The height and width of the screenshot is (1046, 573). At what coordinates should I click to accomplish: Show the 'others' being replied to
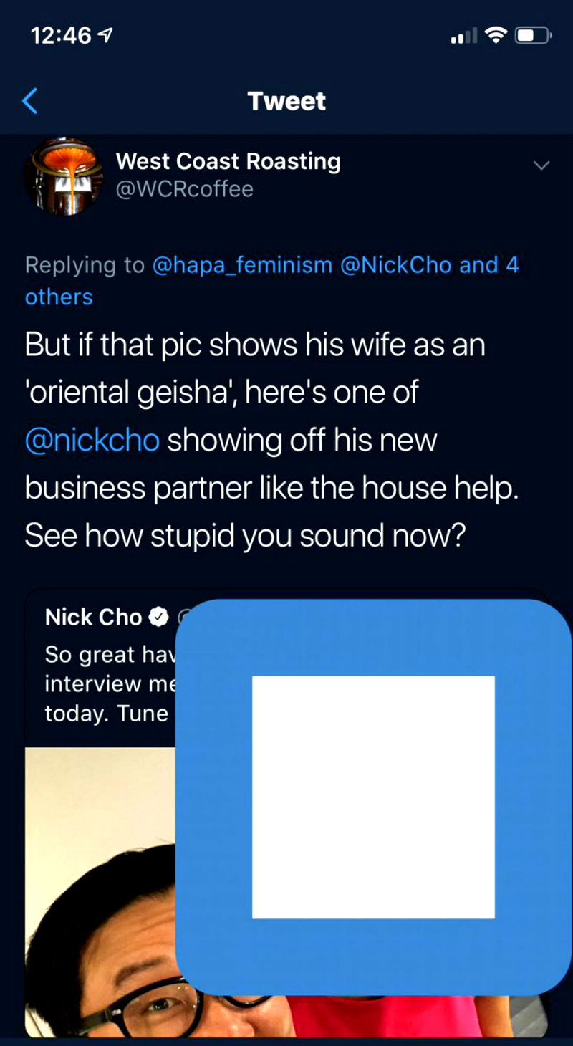click(x=59, y=297)
